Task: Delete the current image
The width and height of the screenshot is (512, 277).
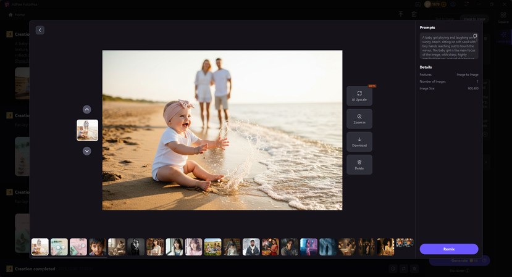Action: tap(359, 164)
